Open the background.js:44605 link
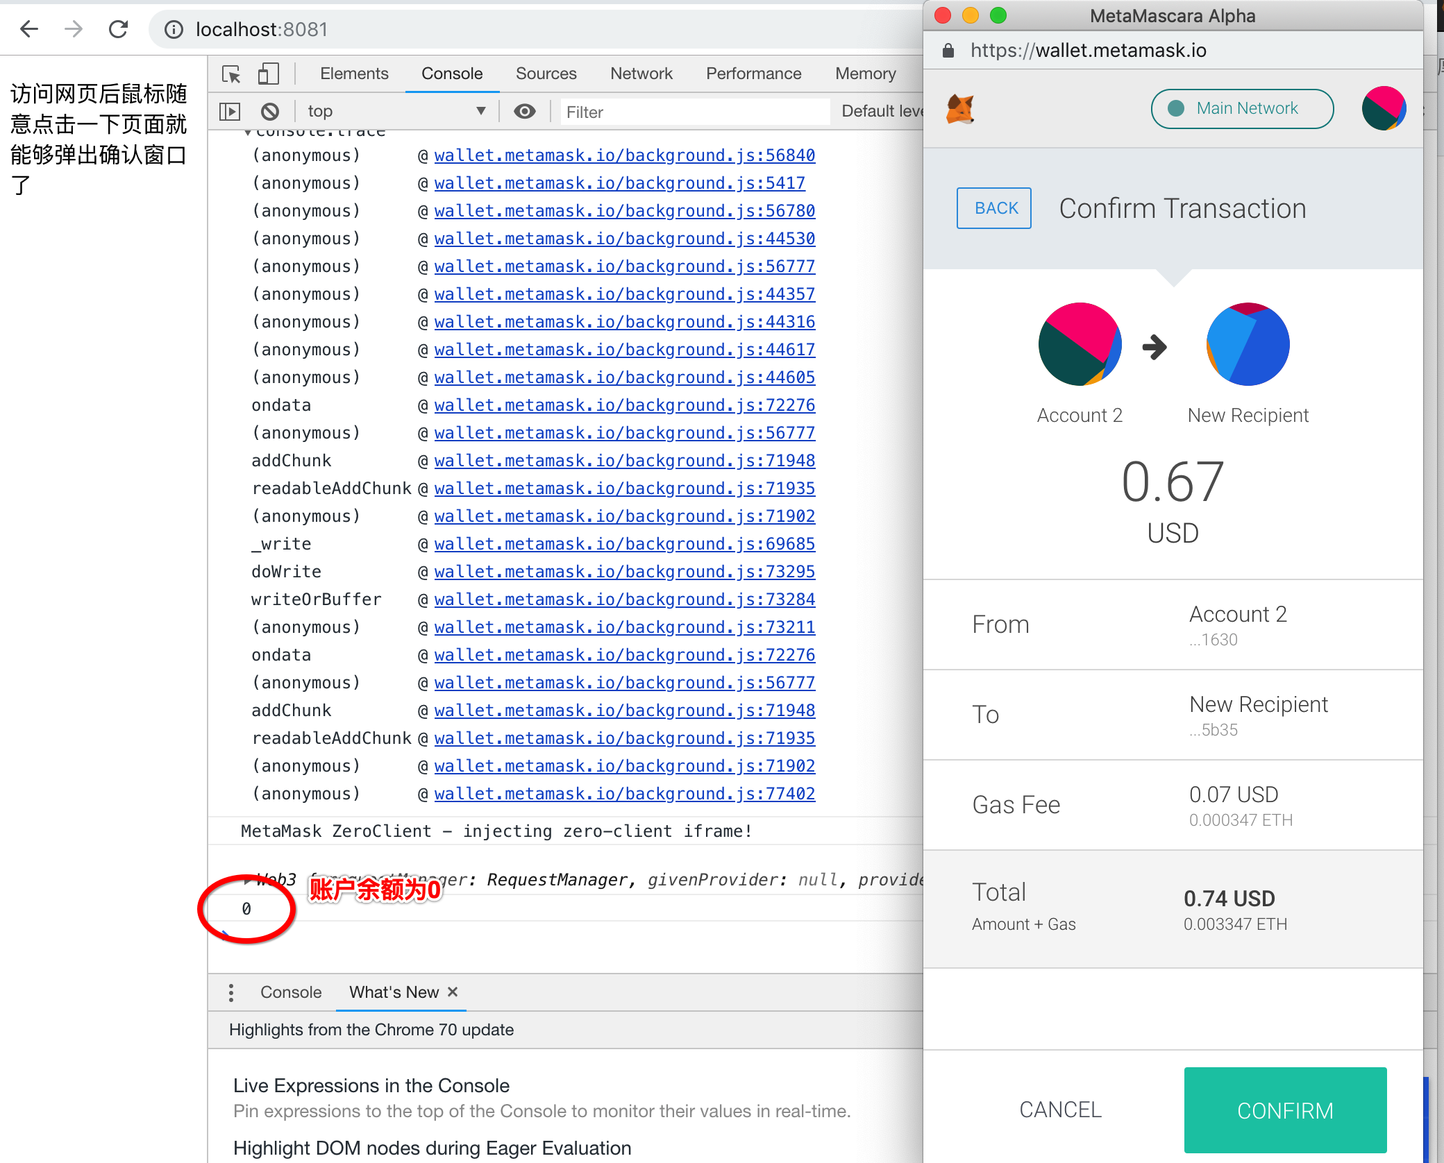This screenshot has width=1444, height=1163. (624, 377)
